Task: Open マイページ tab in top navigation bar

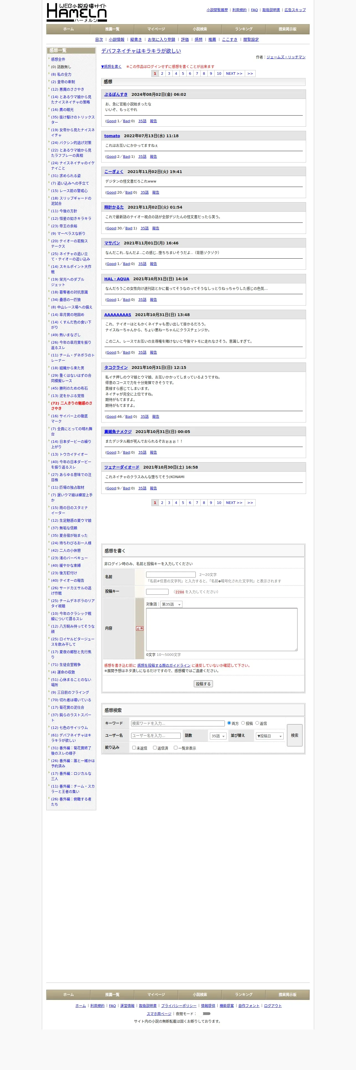Action: coord(156,29)
